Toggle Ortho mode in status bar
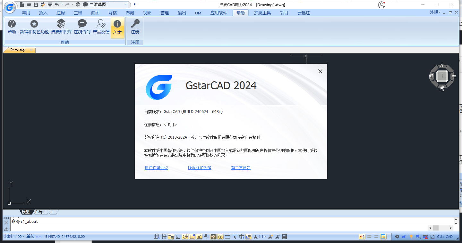Image resolution: width=462 pixels, height=243 pixels. coord(178,237)
